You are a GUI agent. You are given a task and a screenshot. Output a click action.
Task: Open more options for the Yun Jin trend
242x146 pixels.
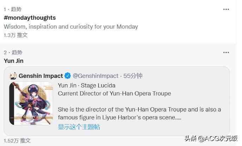226,53
